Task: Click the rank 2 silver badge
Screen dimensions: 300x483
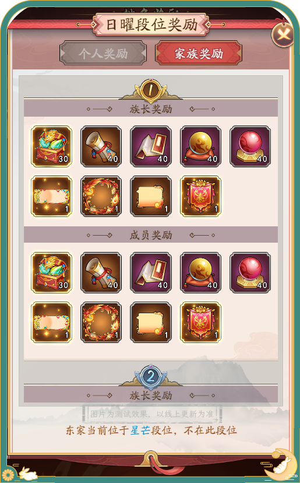Action: pos(151,376)
